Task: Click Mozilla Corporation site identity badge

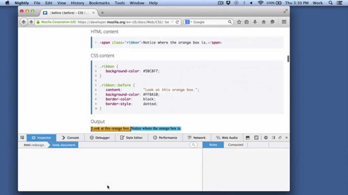Action: point(56,22)
